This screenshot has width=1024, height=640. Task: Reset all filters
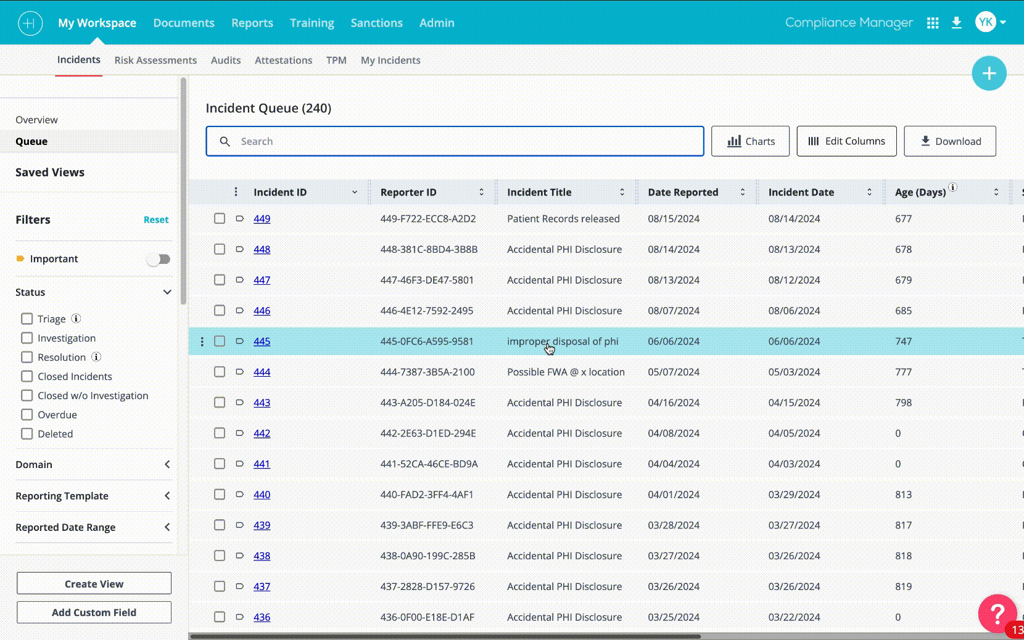pos(156,219)
